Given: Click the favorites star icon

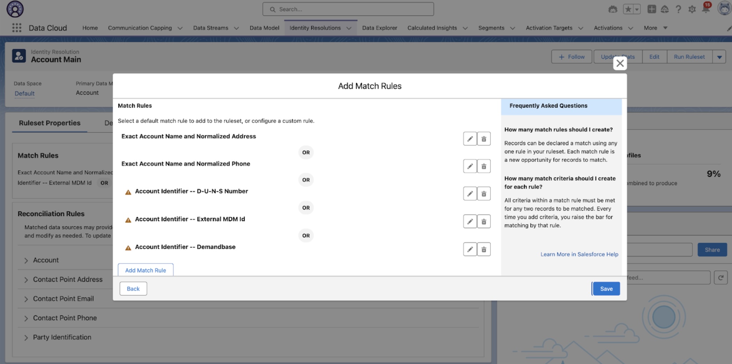Looking at the screenshot, I should click(628, 9).
